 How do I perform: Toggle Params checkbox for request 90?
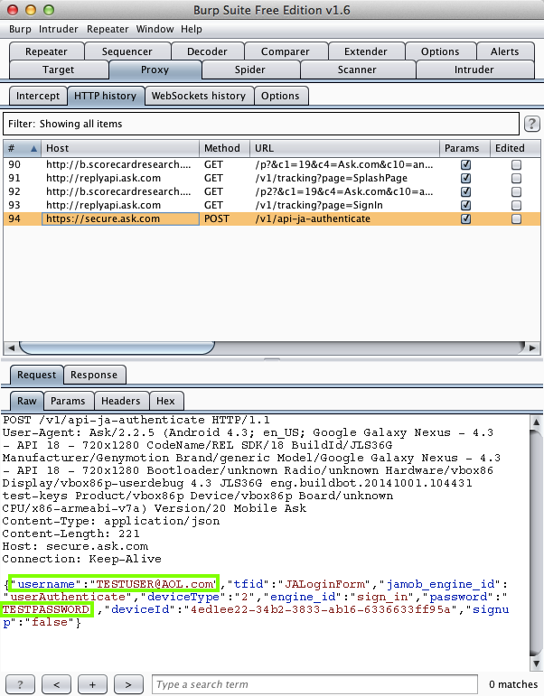(x=465, y=164)
